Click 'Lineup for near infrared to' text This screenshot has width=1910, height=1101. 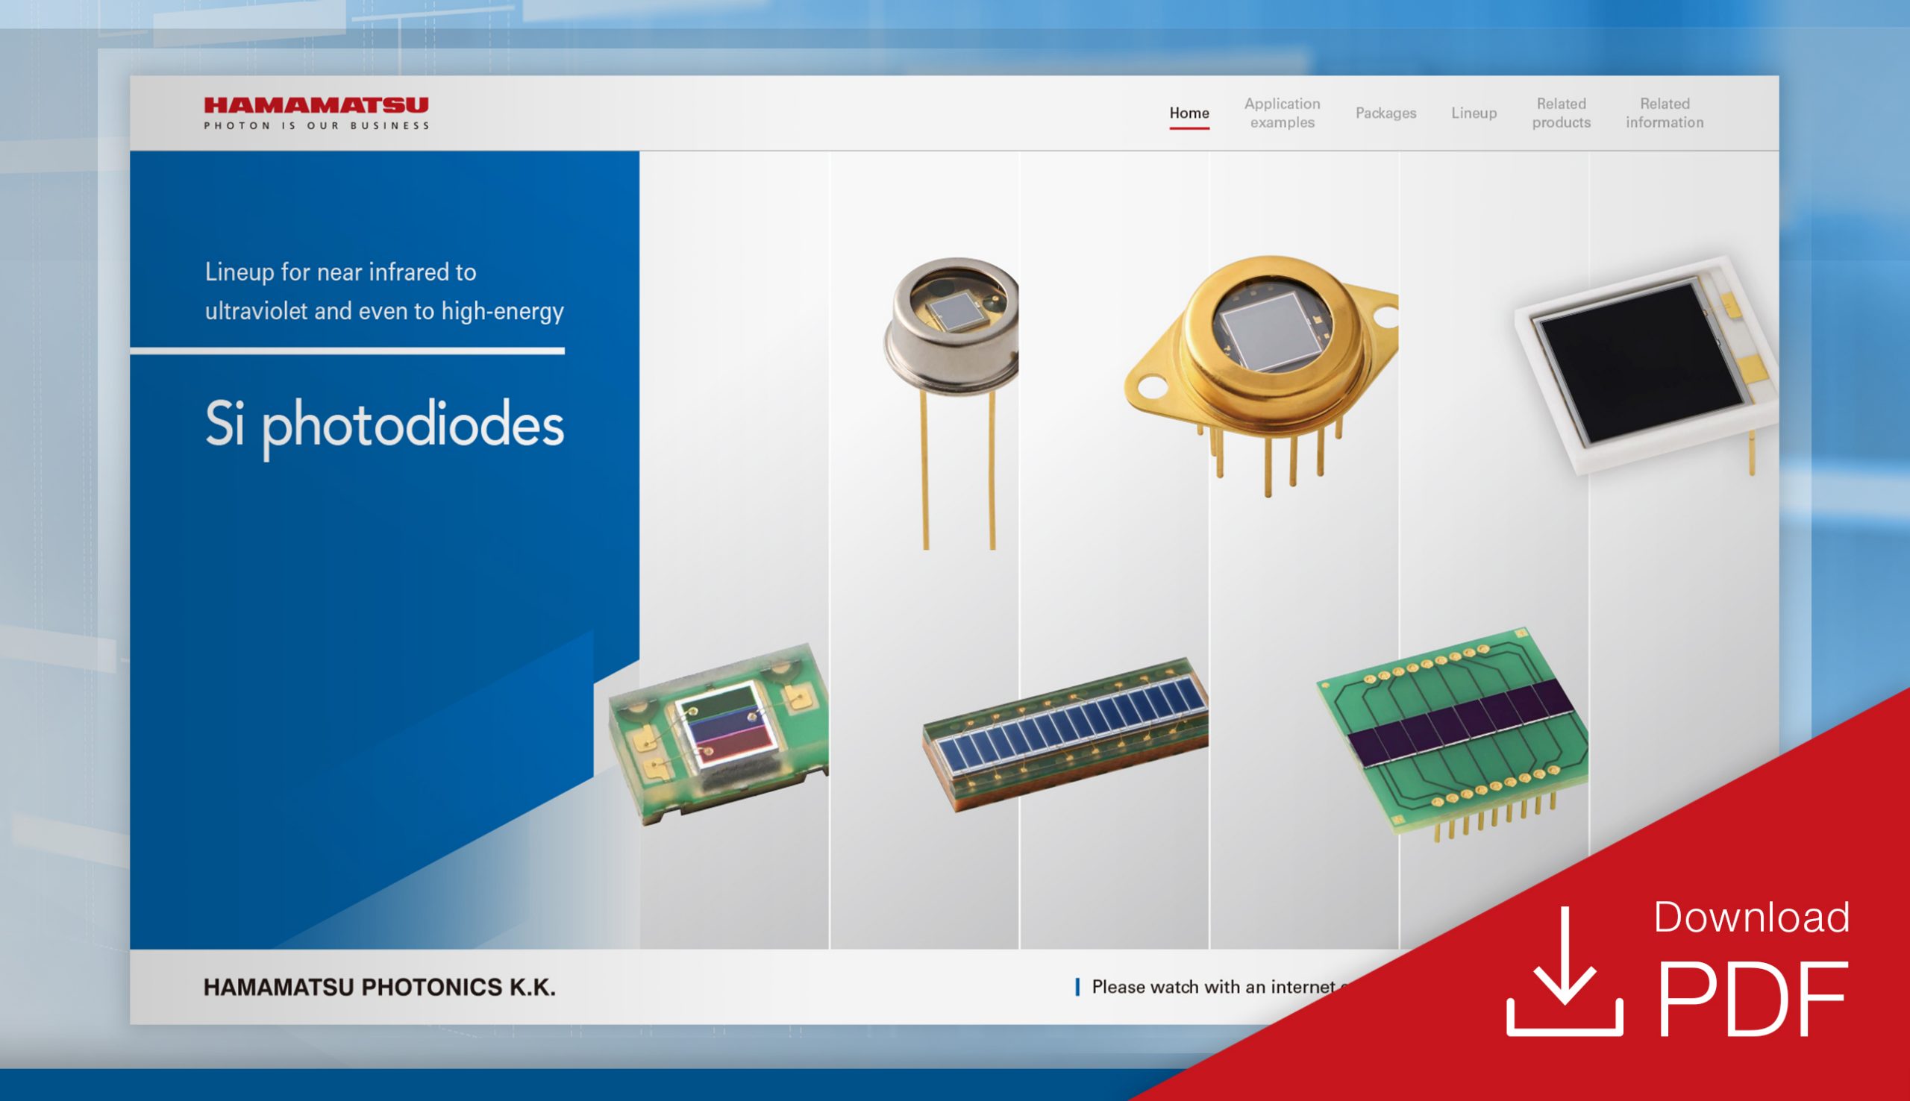[340, 272]
